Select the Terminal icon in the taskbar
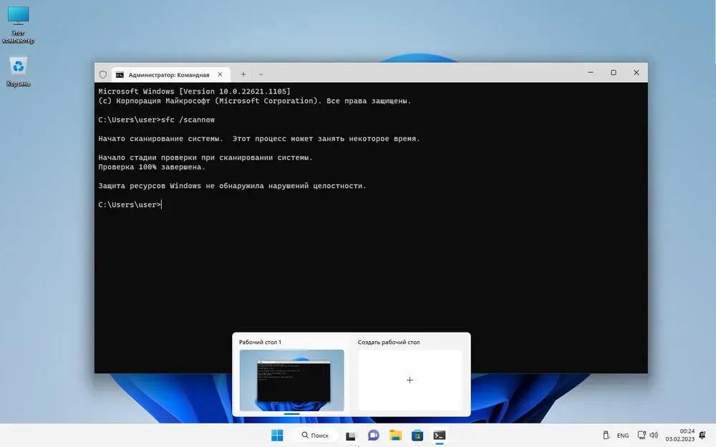 point(440,435)
